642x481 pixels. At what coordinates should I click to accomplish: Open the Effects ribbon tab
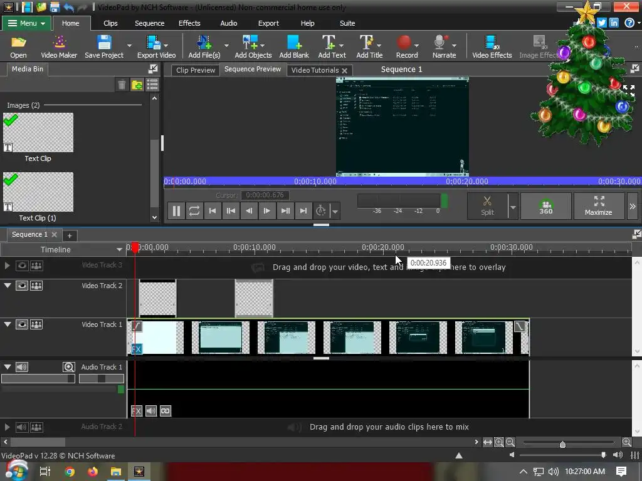[x=189, y=23]
